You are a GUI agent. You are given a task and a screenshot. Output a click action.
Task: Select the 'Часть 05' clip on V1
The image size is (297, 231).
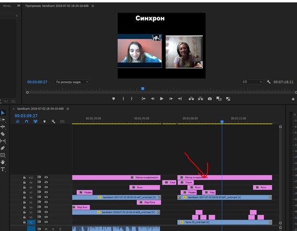225,222
